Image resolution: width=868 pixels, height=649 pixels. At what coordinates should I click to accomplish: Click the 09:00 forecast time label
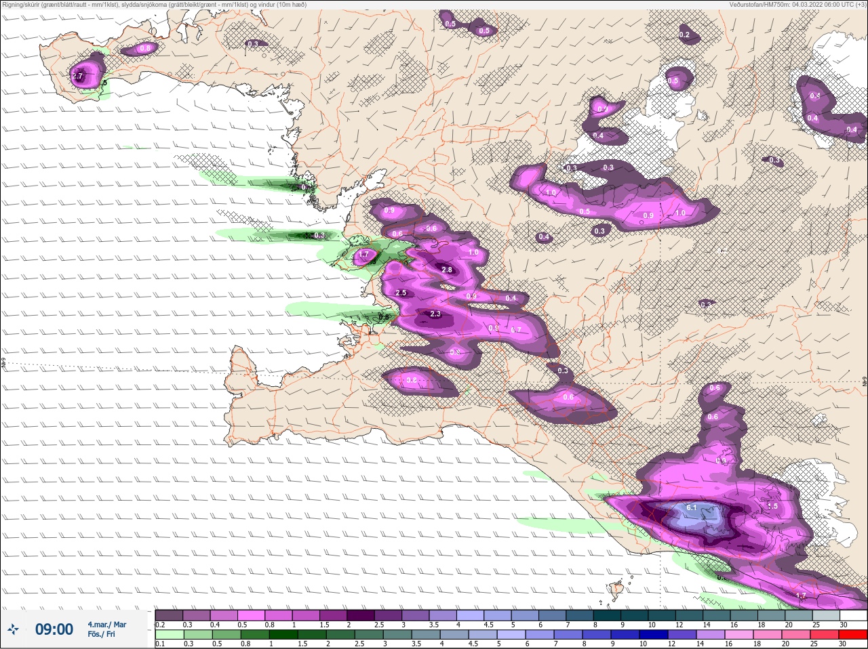pos(54,629)
